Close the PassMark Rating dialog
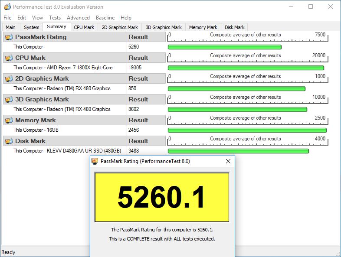The height and width of the screenshot is (257, 341). click(228, 161)
